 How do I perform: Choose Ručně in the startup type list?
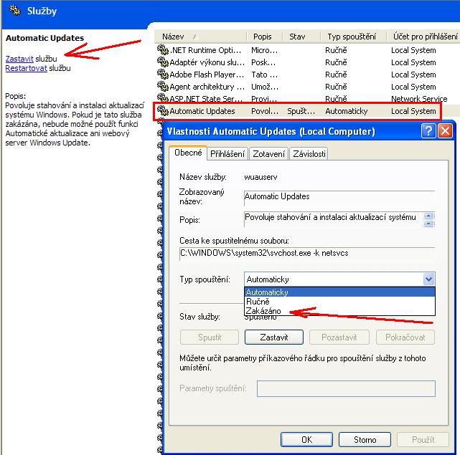coord(339,302)
